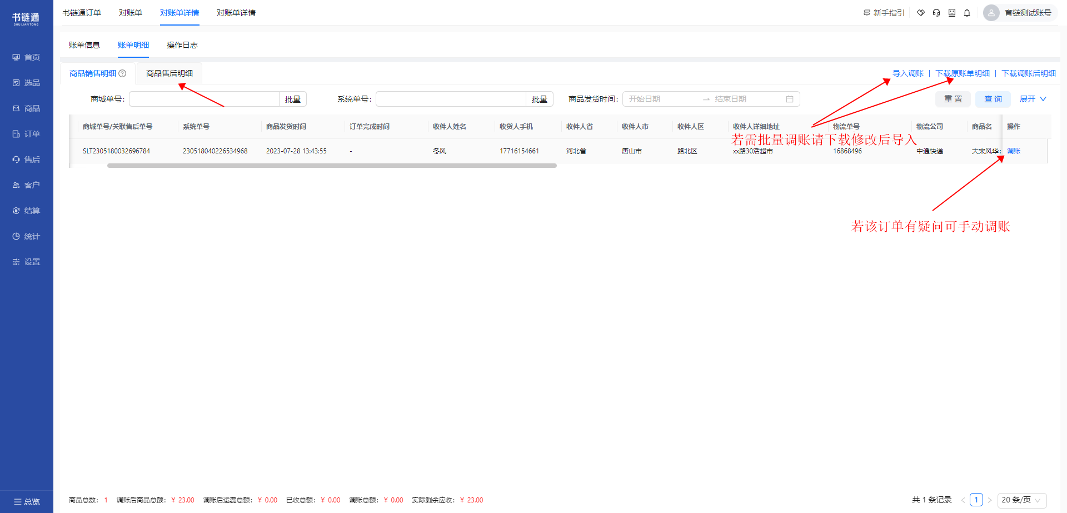The width and height of the screenshot is (1067, 513).
Task: Open the 订单 sidebar section
Action: [26, 134]
